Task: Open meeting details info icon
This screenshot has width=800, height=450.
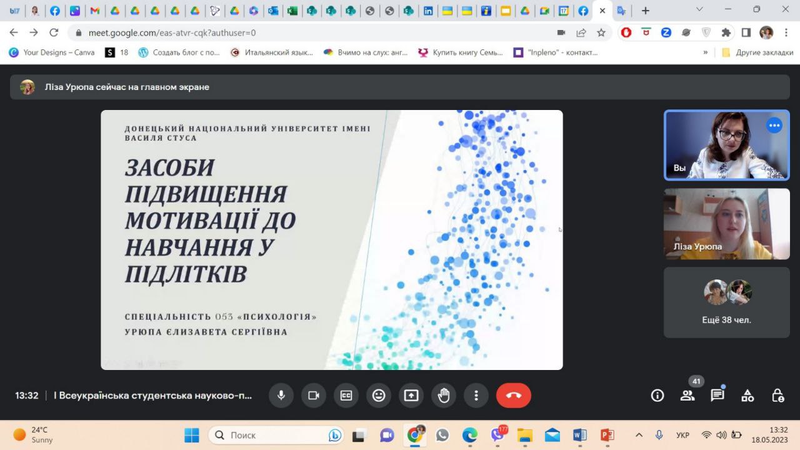Action: point(657,396)
